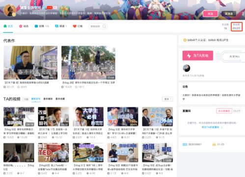Open the 【Vlog 55】 video thumbnail
This screenshot has width=245, height=177.
[x=19, y=117]
